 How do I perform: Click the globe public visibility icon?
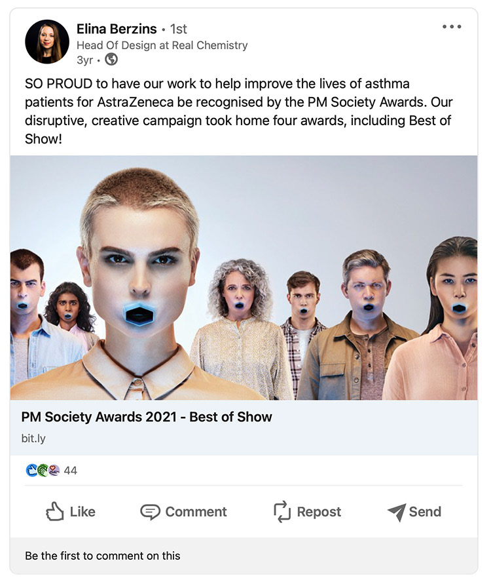point(111,59)
